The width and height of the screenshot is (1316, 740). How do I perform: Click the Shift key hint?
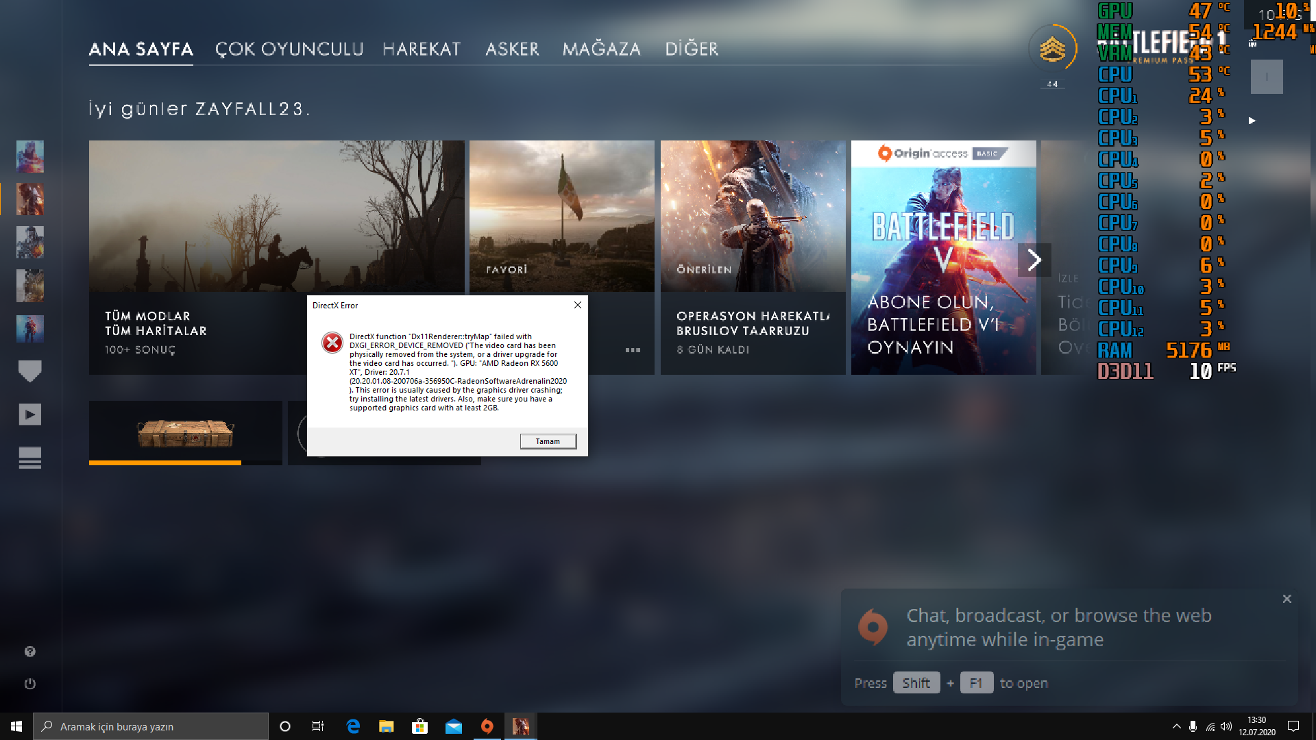tap(916, 683)
